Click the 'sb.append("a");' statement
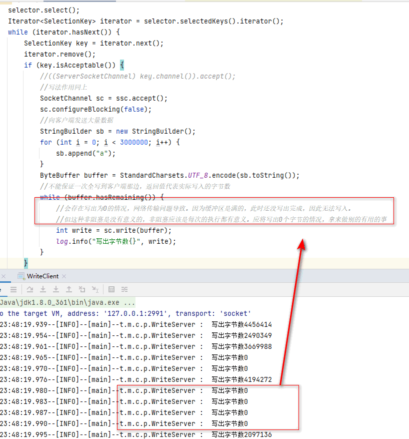This screenshot has height=439, width=409. [85, 154]
